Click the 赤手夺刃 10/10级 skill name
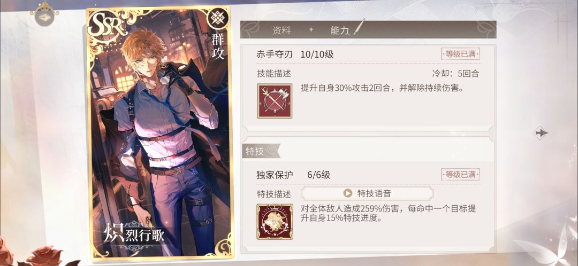Image resolution: width=578 pixels, height=266 pixels. point(295,54)
